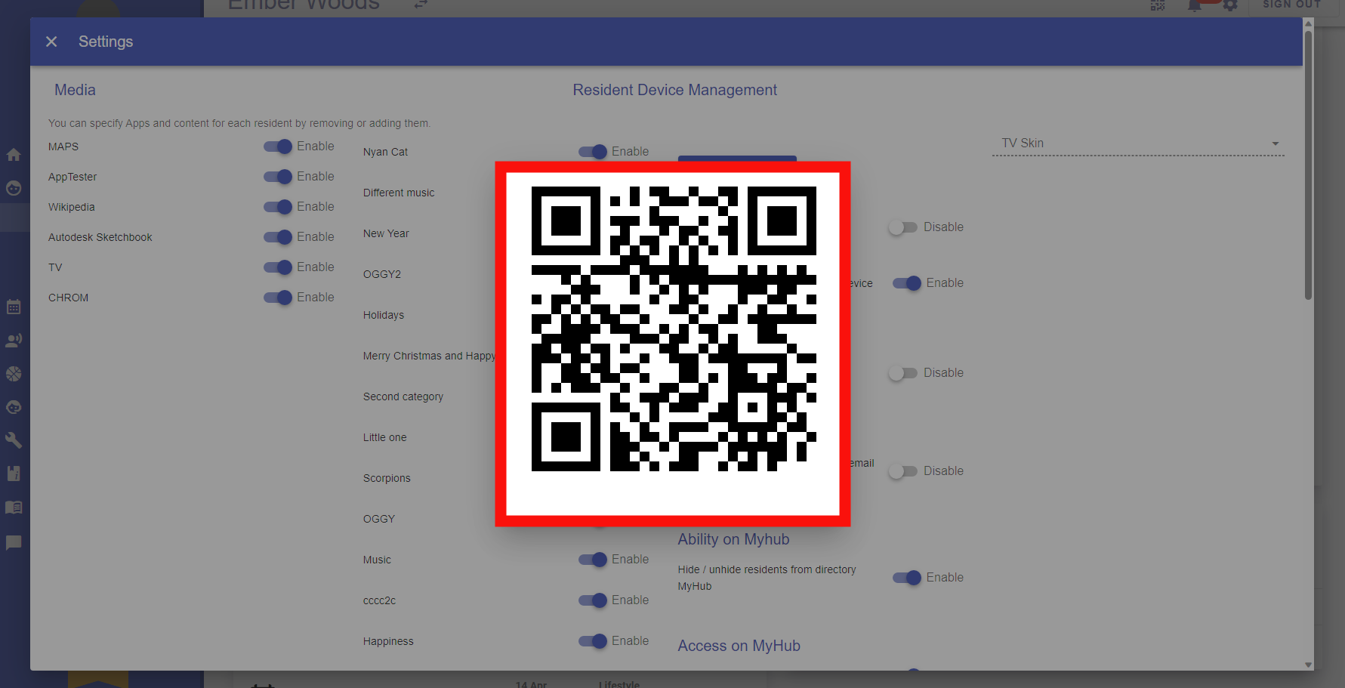
Task: Open the info booklet icon in sidebar
Action: click(14, 474)
